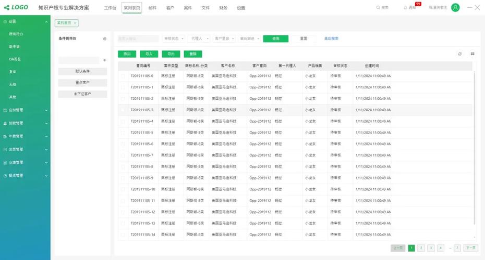
Task: Focus the keyword search input field
Action: (x=138, y=38)
